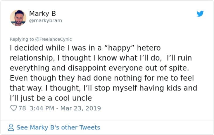
Task: Click the word "happy" in the tweet
Action: pyautogui.click(x=119, y=48)
